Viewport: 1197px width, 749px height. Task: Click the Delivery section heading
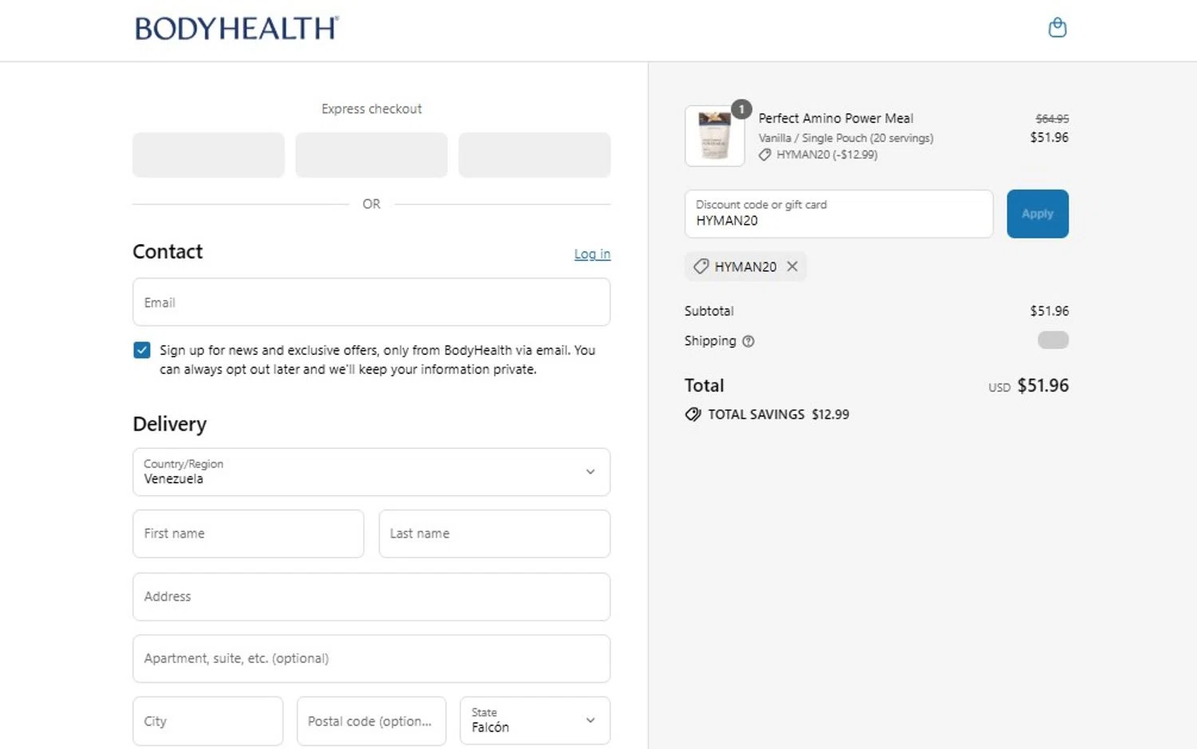click(x=169, y=424)
